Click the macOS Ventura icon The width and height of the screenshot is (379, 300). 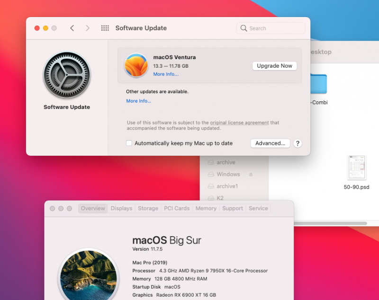(x=136, y=65)
